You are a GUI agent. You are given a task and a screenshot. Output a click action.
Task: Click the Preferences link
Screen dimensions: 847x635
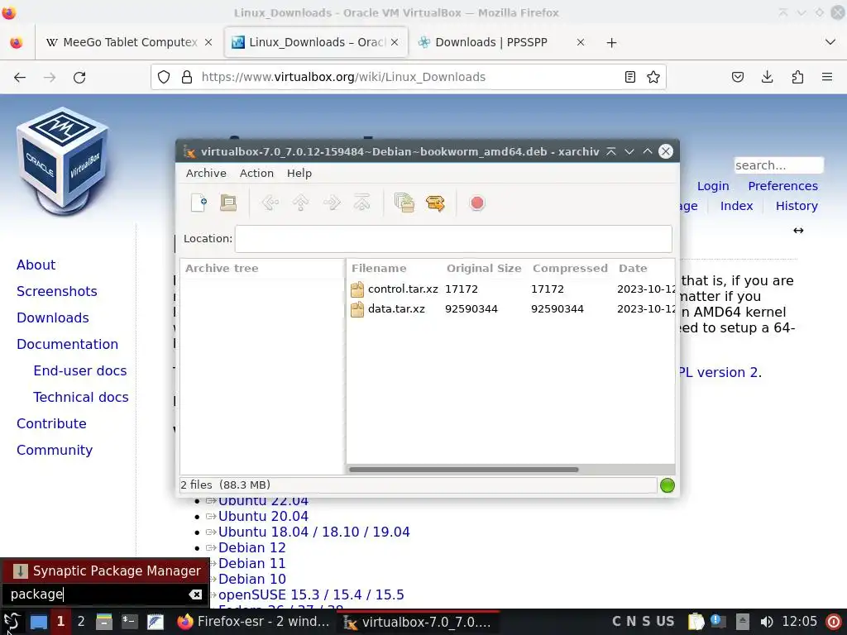click(782, 186)
